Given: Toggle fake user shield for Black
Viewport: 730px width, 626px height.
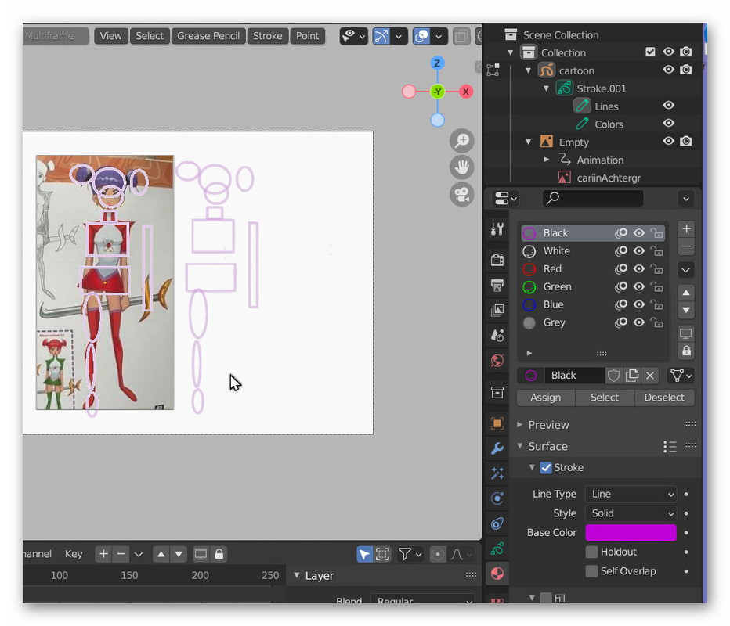Looking at the screenshot, I should pyautogui.click(x=613, y=376).
